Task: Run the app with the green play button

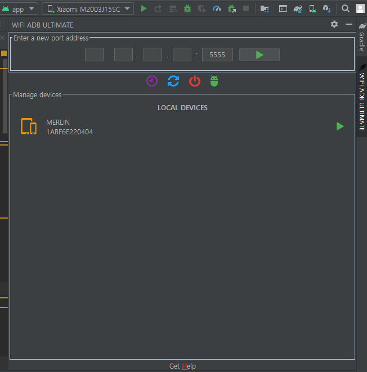Action: point(144,9)
